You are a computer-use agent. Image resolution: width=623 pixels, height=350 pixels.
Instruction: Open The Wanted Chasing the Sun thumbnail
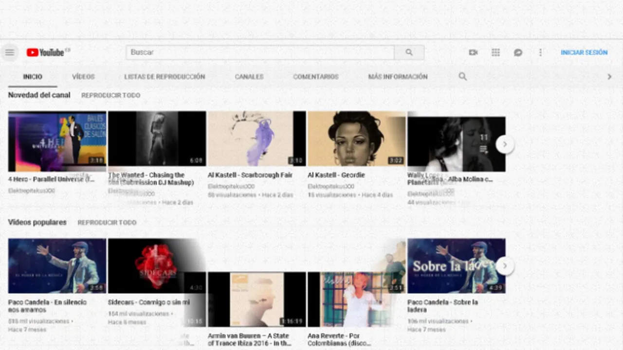click(157, 139)
